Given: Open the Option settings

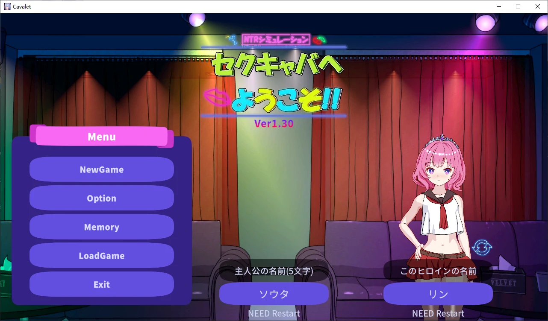Looking at the screenshot, I should pyautogui.click(x=101, y=198).
